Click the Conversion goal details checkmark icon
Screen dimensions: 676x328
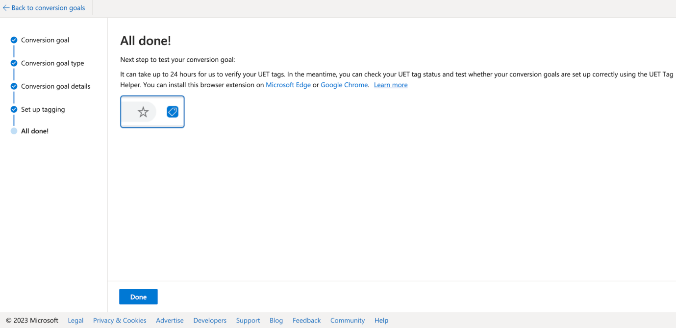[14, 86]
